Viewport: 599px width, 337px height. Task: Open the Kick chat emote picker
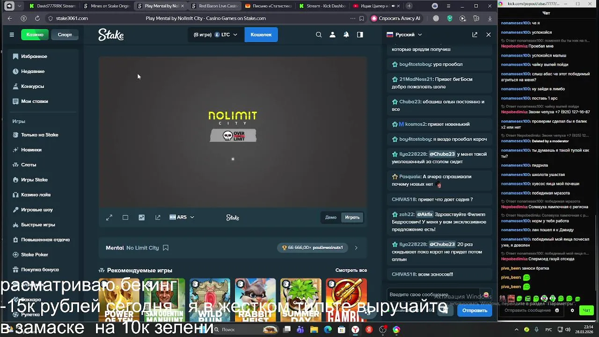557,310
